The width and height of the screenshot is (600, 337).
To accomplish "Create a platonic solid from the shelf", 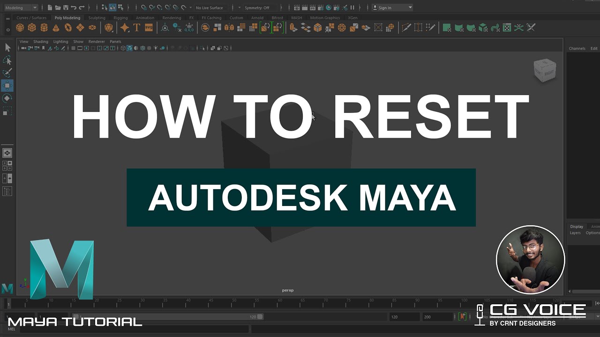I will click(109, 28).
